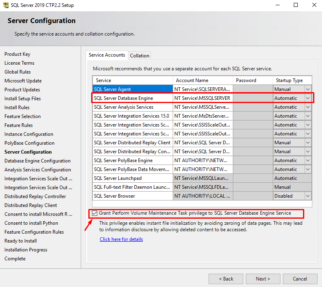Click account name NT Service\MsDtsServer...
Screen dimensions: 322x287
point(203,116)
